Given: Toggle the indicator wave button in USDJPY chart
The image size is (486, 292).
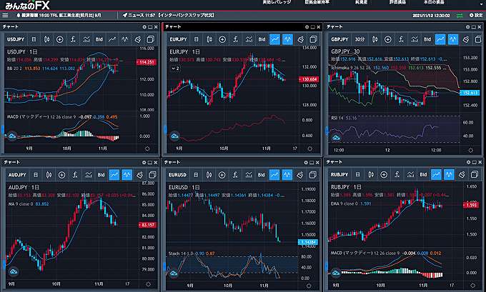Looking at the screenshot, I should click(x=124, y=39).
